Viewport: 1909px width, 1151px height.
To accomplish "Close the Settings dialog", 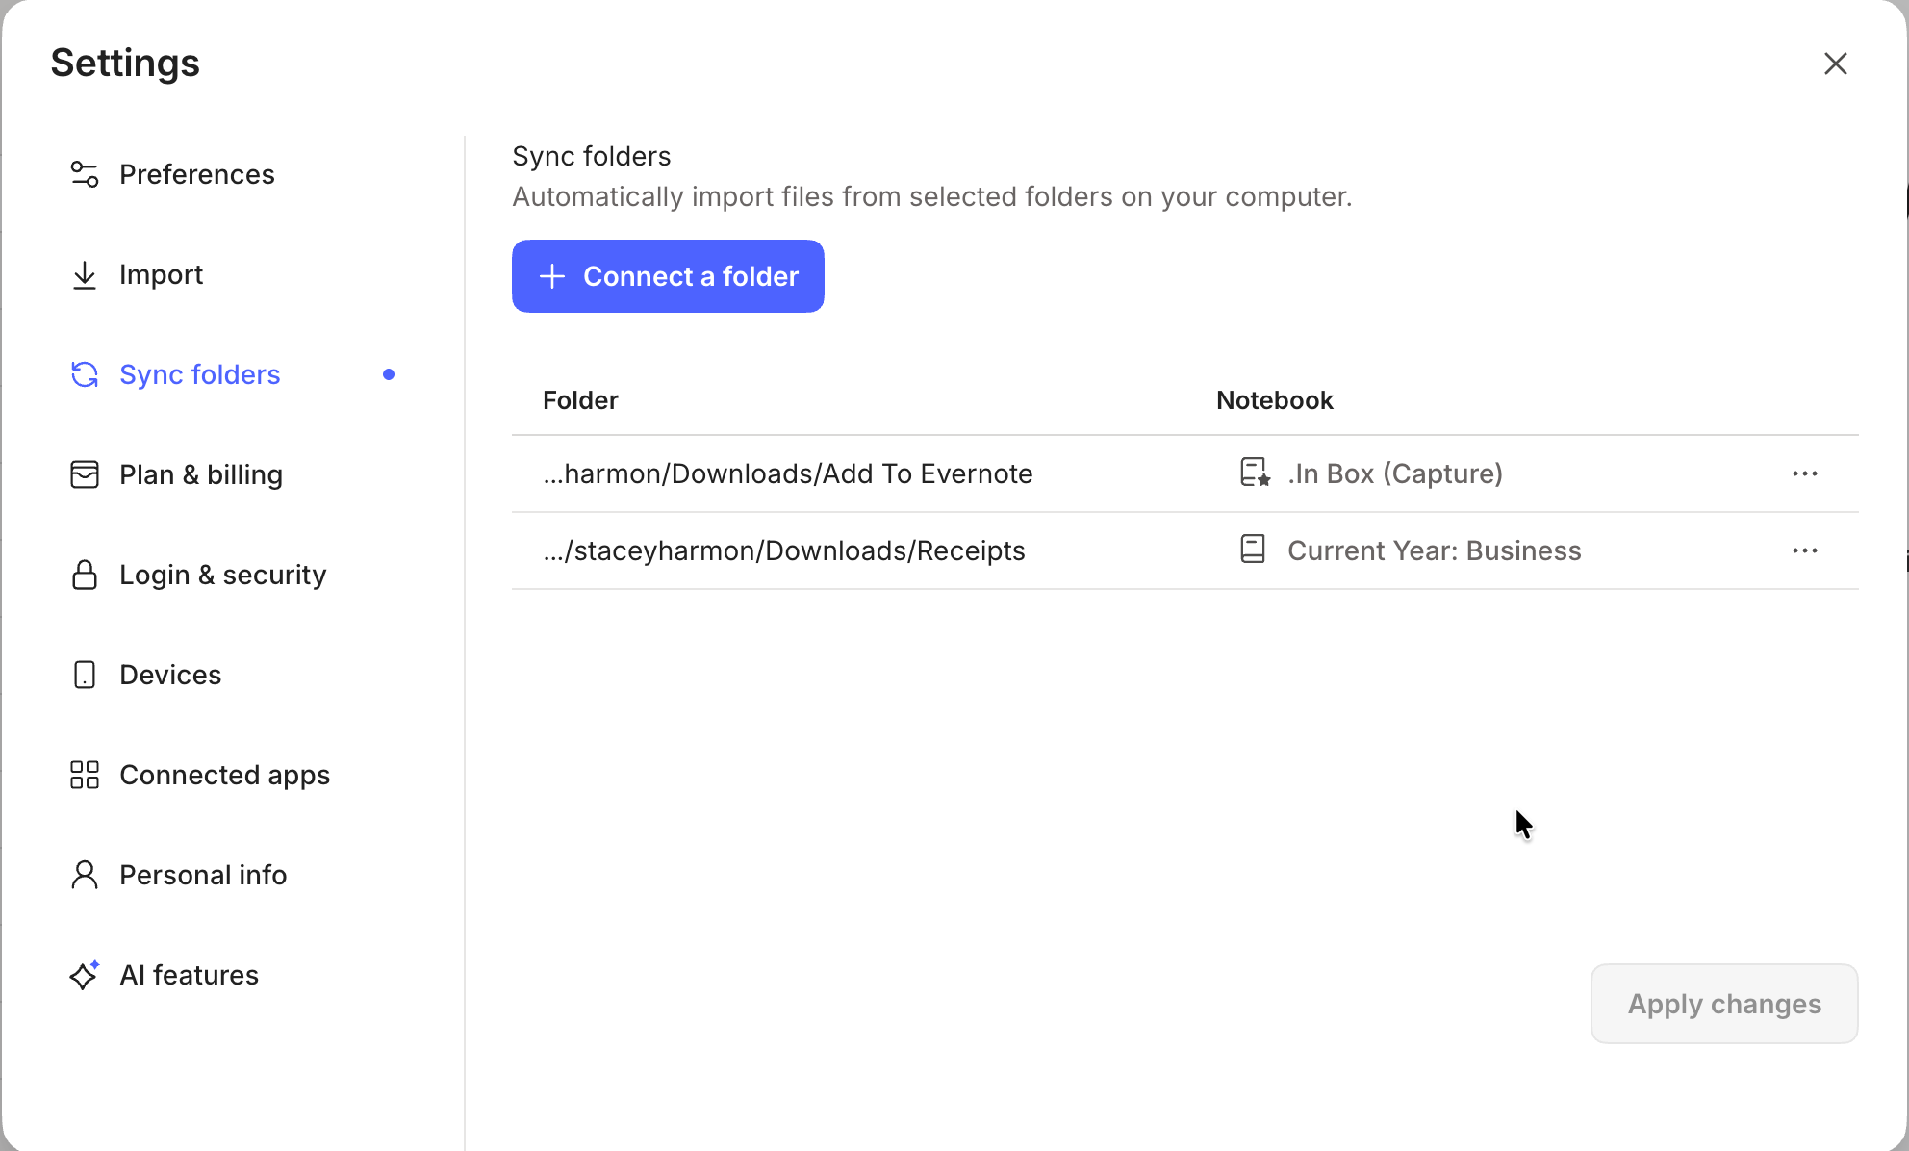I will pos(1835,64).
